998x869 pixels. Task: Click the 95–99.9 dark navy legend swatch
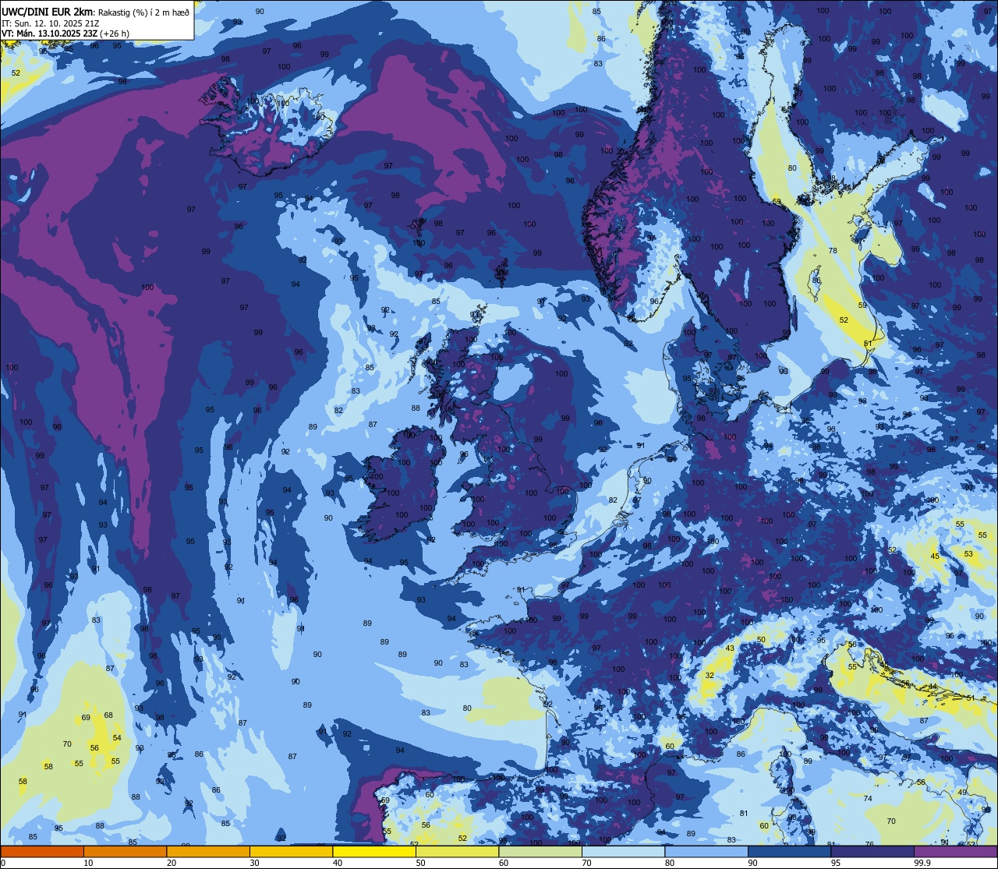click(872, 852)
